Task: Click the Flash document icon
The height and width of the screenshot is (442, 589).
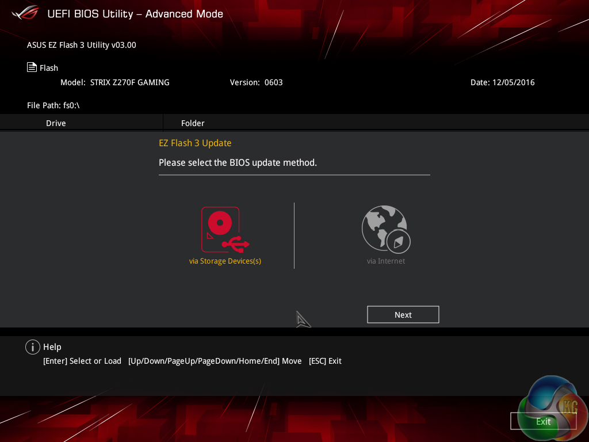Action: click(x=32, y=67)
